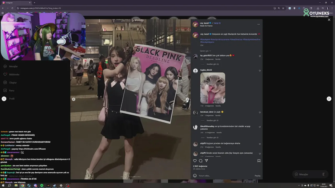Viewport: 335px width, 188px height.
Task: Open the zoom magnifier icon in the address bar
Action: (279, 8)
